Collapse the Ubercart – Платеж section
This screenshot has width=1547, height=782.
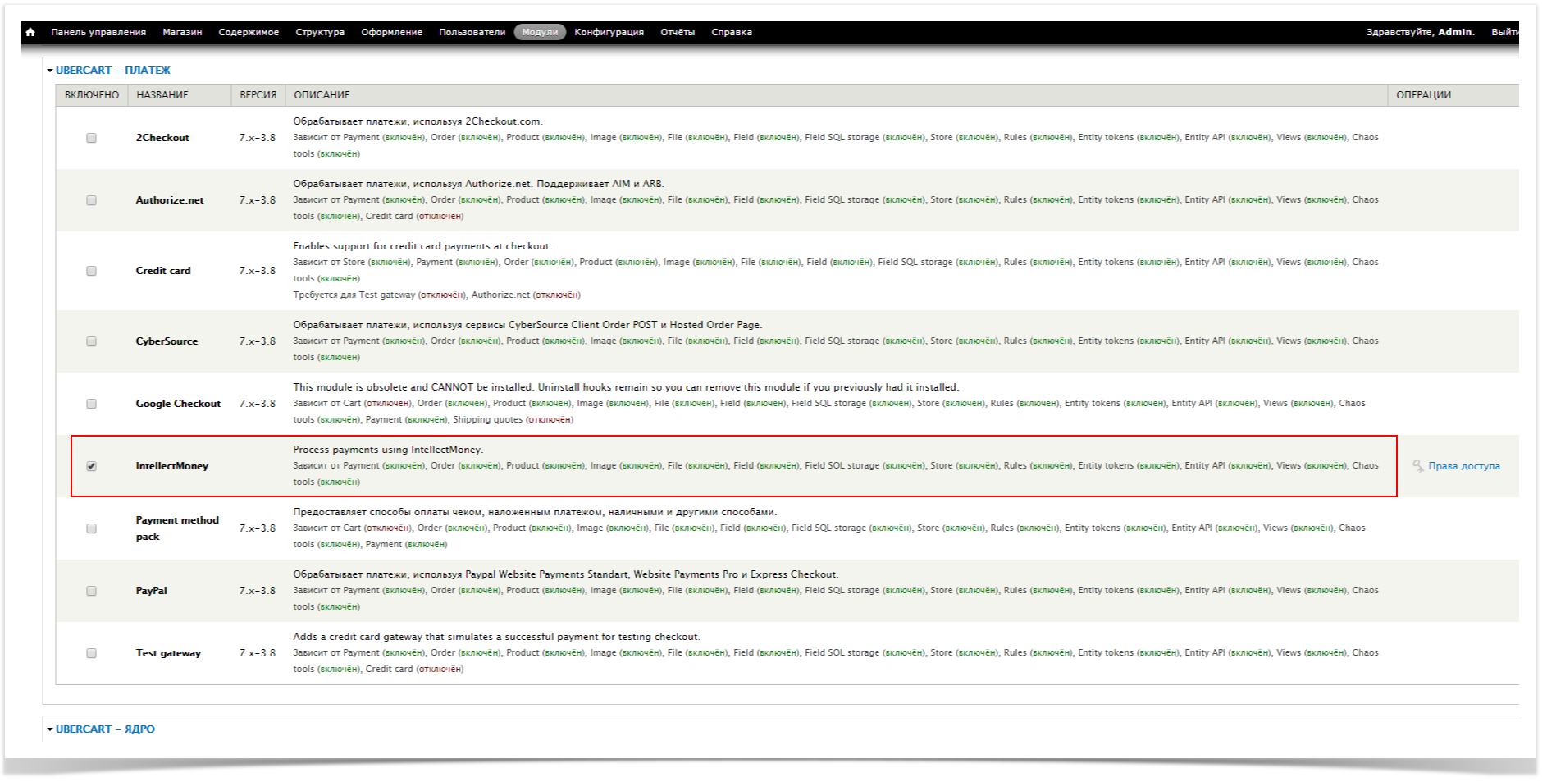point(112,71)
